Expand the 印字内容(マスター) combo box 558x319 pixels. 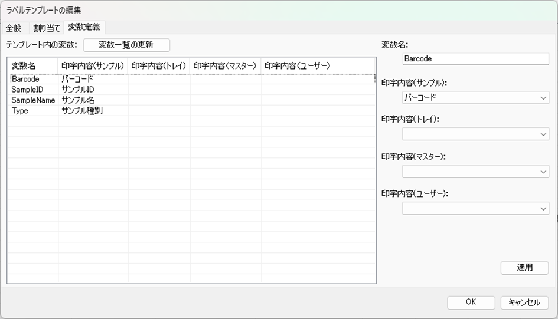point(475,172)
